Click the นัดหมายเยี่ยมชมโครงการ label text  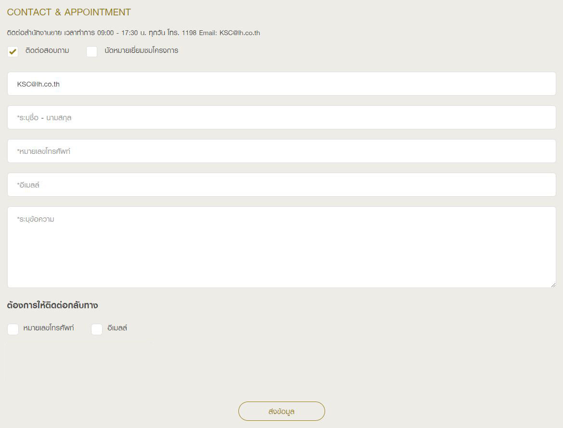(141, 50)
